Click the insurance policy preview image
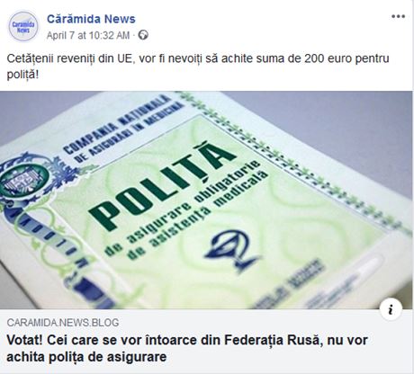This screenshot has height=374, width=414. (206, 200)
